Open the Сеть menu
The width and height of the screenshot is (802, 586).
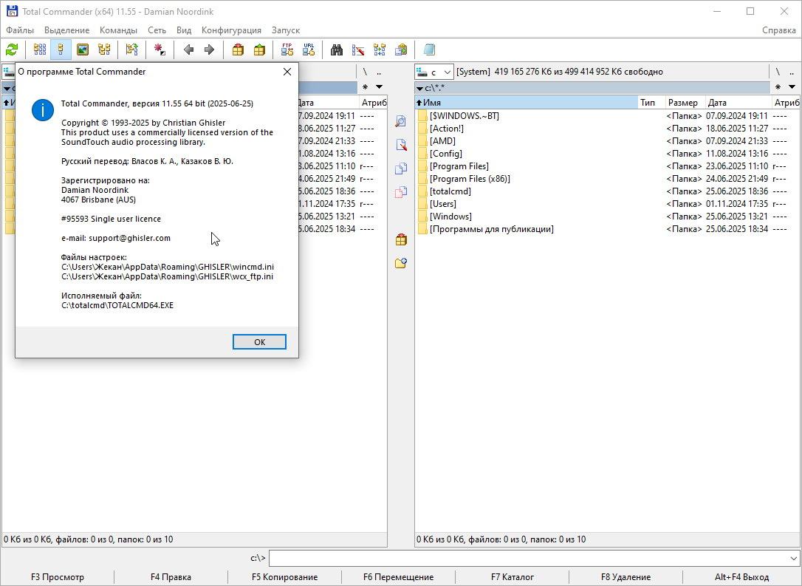pyautogui.click(x=157, y=30)
